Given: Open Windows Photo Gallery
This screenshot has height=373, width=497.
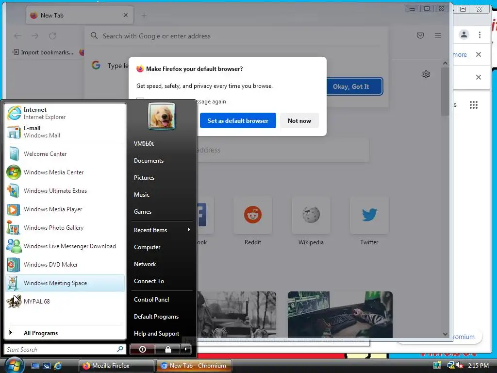Looking at the screenshot, I should click(65, 228).
